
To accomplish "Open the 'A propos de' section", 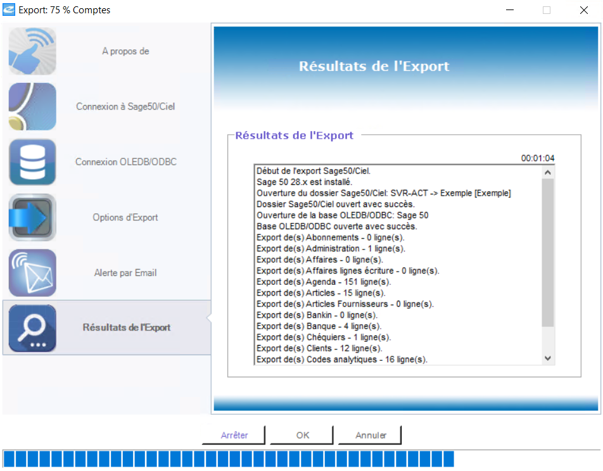I will click(125, 51).
